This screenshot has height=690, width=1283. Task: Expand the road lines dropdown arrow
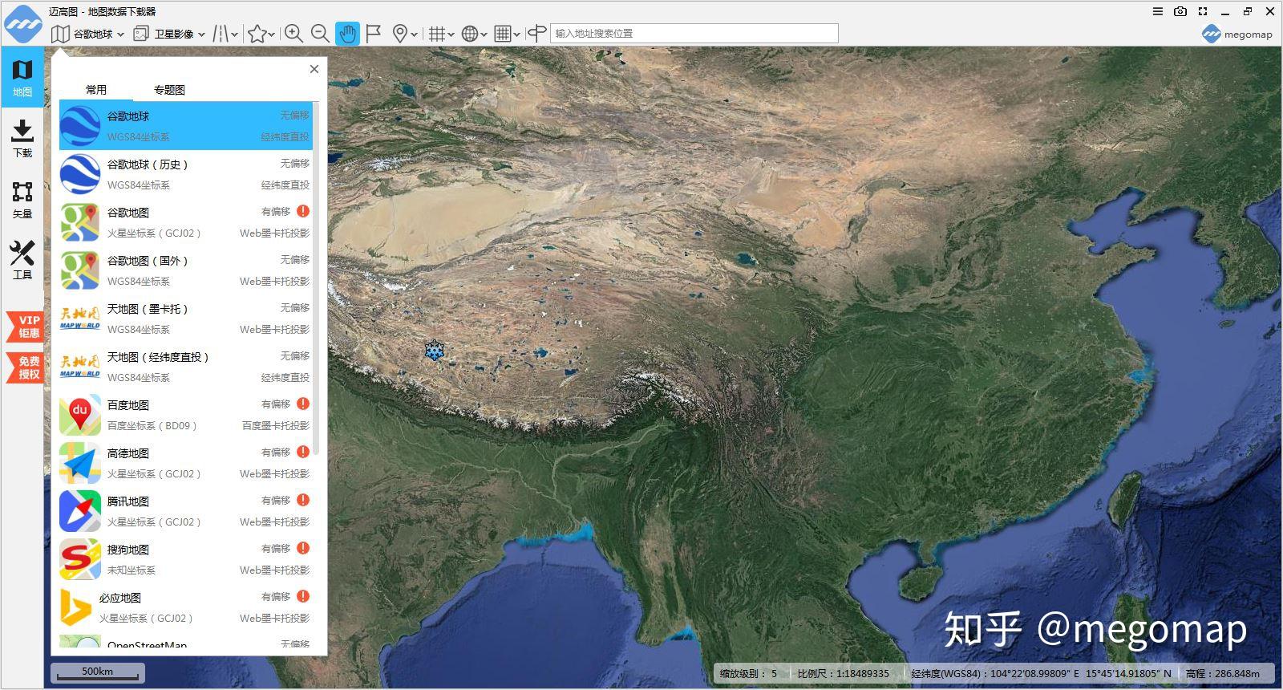(235, 34)
